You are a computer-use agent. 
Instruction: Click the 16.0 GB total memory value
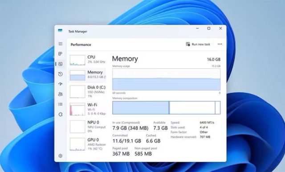[214, 59]
